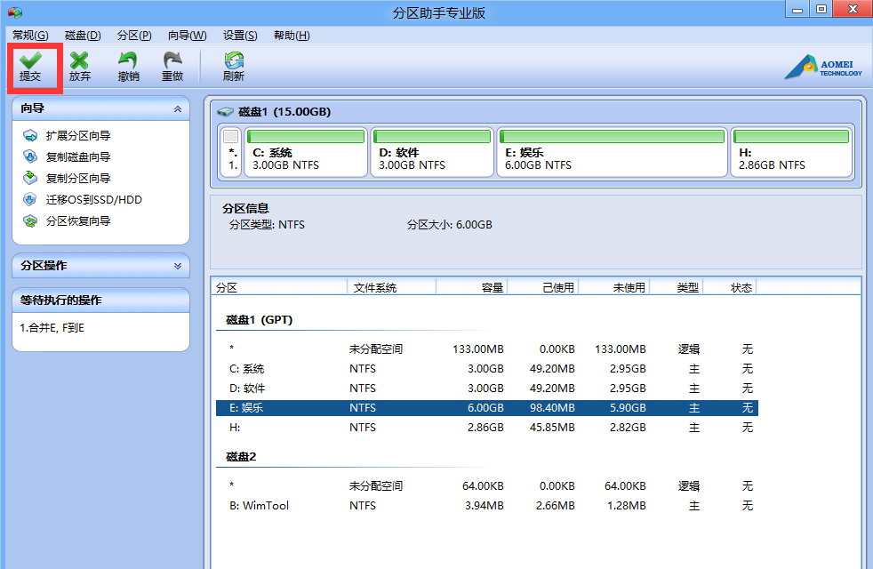Launch 复制磁盘向导
The width and height of the screenshot is (873, 569).
[x=78, y=157]
